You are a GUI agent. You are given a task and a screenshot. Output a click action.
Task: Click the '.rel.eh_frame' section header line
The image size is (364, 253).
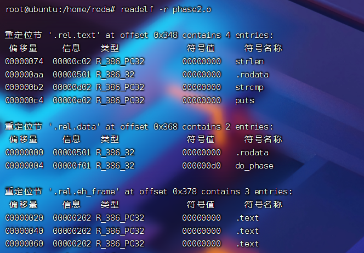point(149,192)
